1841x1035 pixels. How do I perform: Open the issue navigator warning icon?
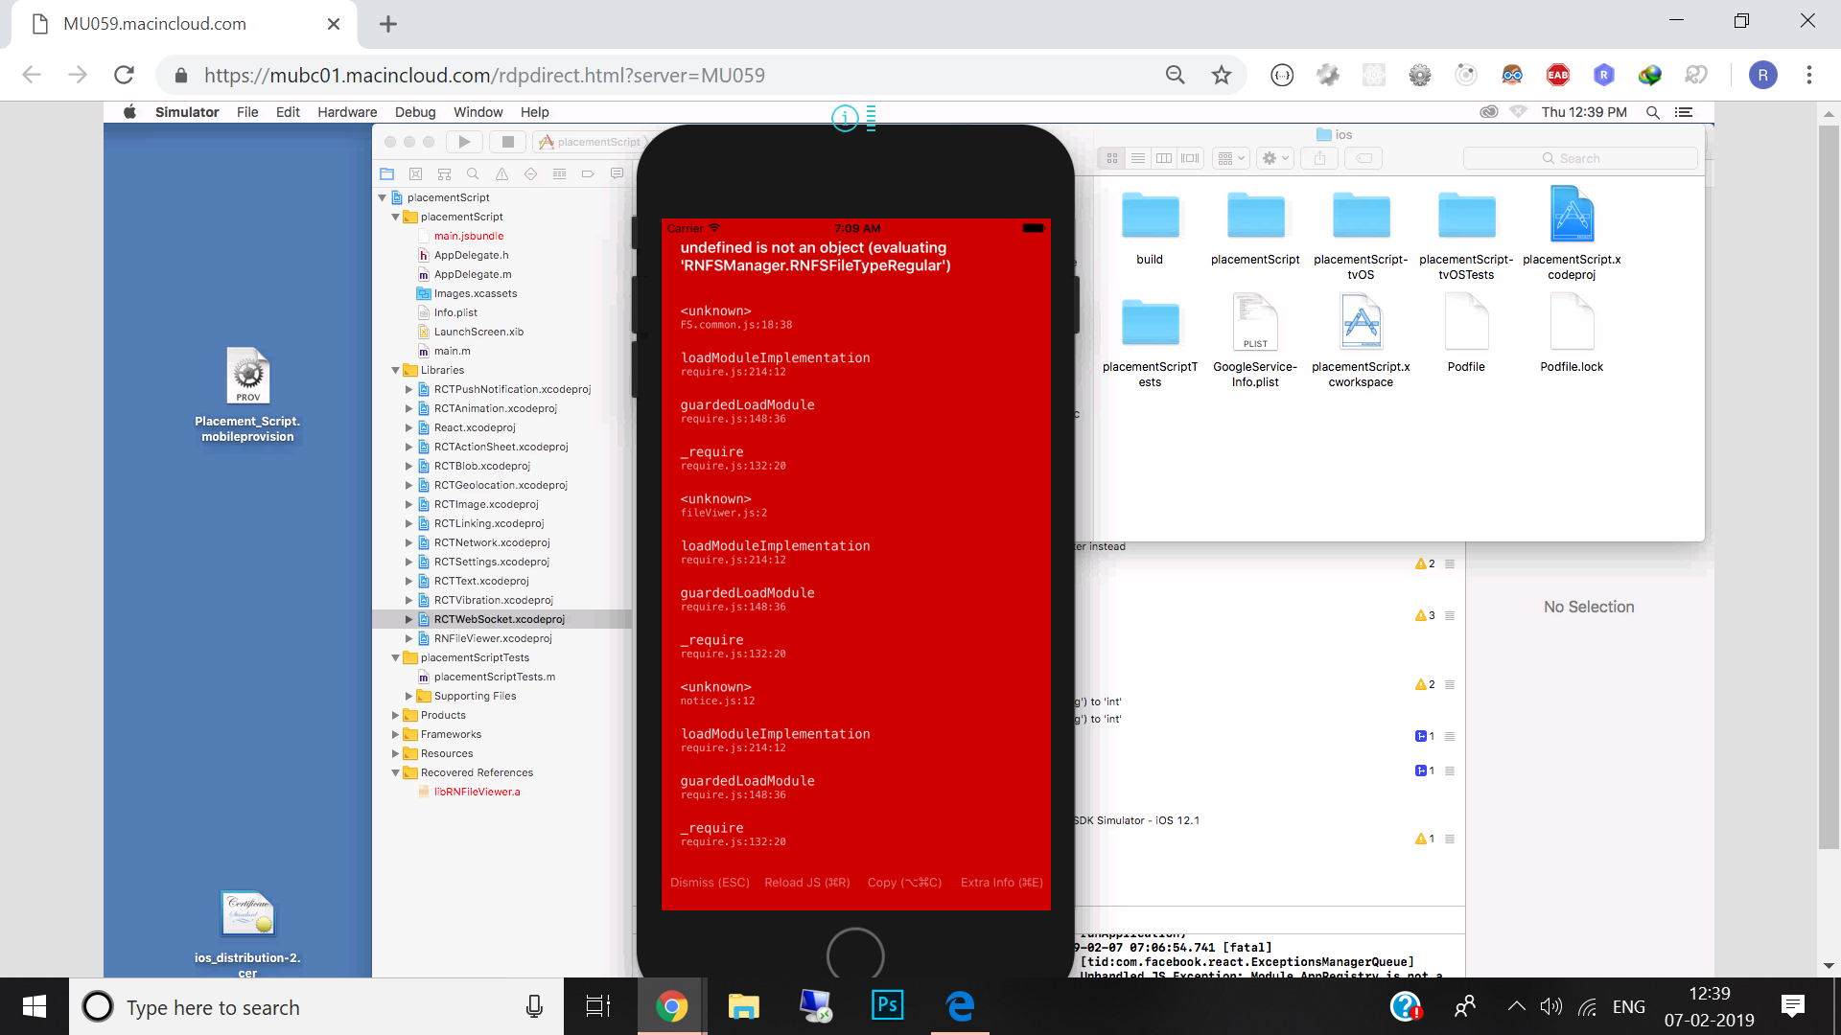[x=501, y=174]
